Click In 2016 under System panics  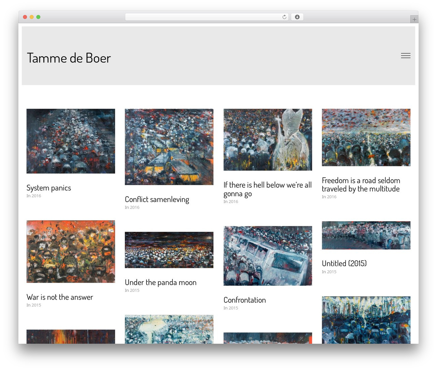34,196
